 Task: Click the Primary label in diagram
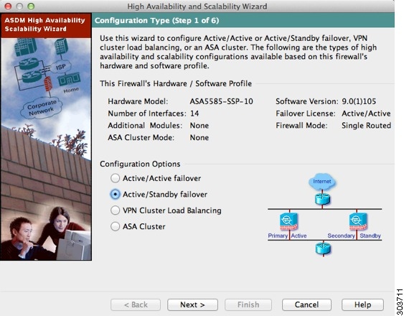click(x=278, y=236)
